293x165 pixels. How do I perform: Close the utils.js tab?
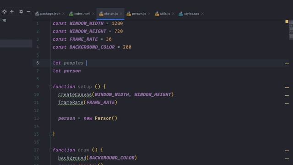(173, 14)
